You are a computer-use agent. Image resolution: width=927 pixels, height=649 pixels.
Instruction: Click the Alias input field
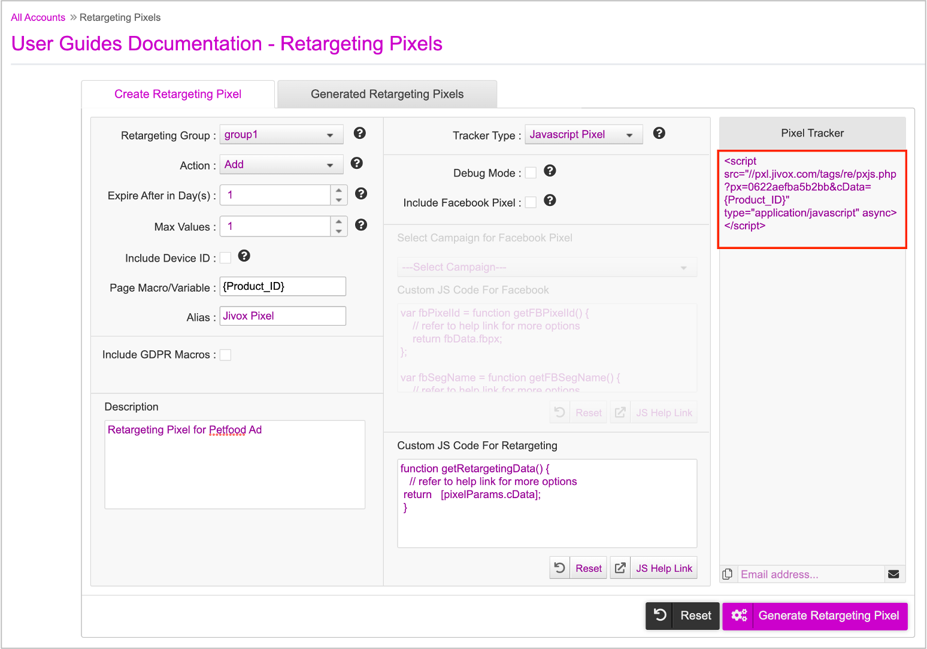(283, 316)
